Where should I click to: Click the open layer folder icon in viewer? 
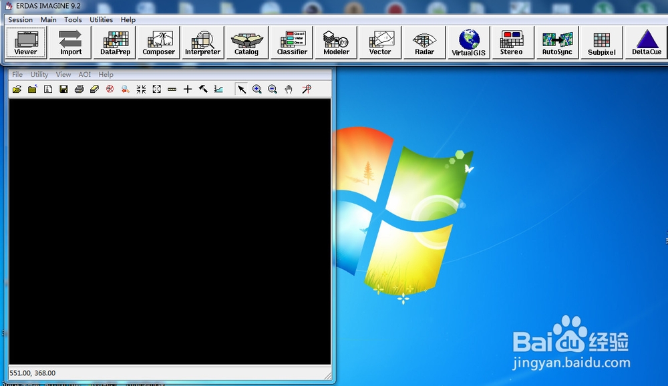17,89
